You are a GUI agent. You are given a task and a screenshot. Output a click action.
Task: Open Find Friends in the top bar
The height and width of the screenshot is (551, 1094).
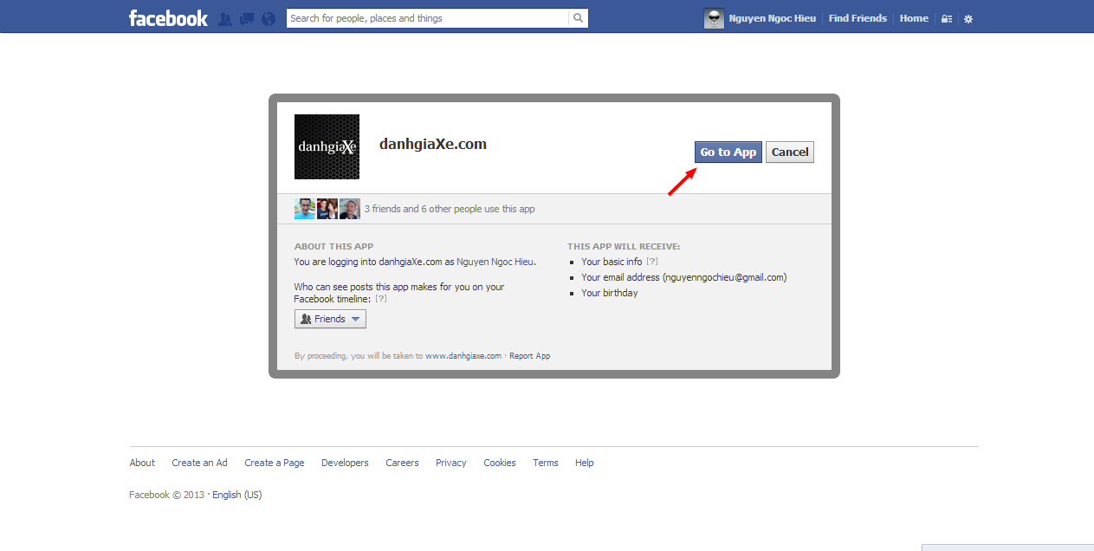point(858,18)
